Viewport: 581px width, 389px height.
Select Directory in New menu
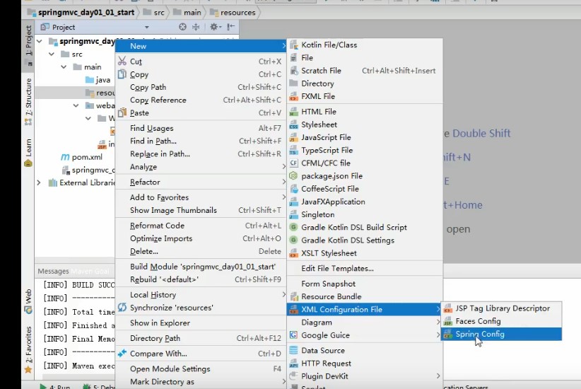365,83
